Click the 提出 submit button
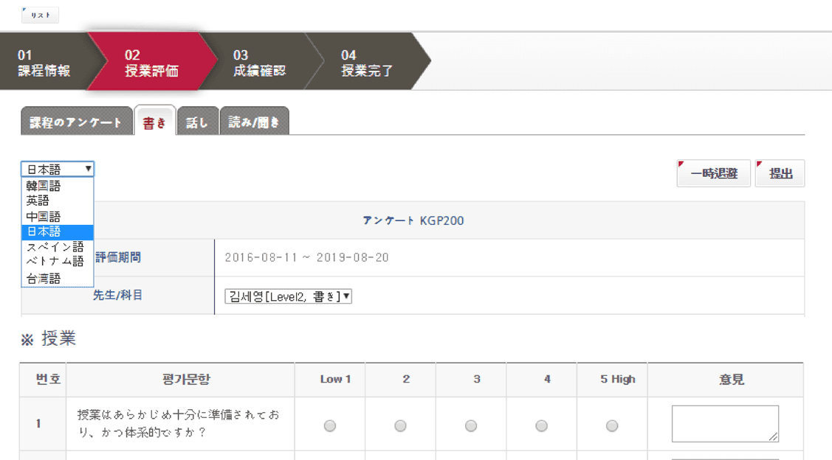832x460 pixels. tap(780, 173)
